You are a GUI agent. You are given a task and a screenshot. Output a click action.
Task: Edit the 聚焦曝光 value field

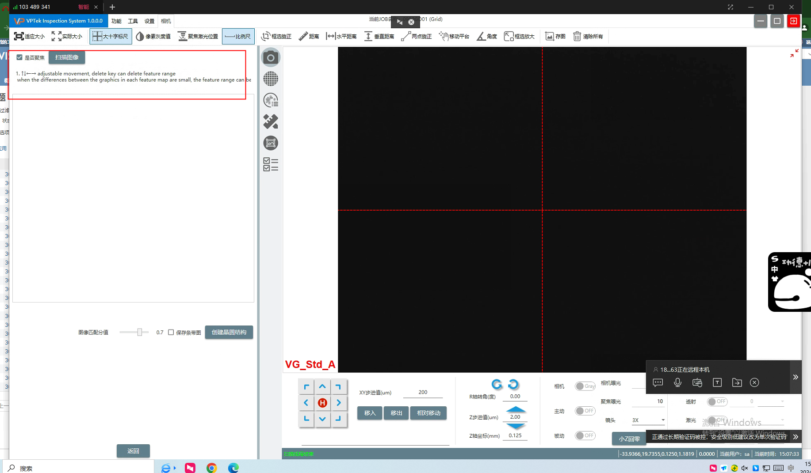(648, 401)
